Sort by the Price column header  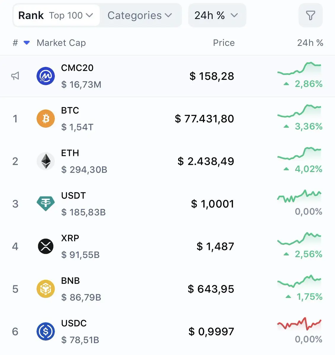[x=224, y=43]
